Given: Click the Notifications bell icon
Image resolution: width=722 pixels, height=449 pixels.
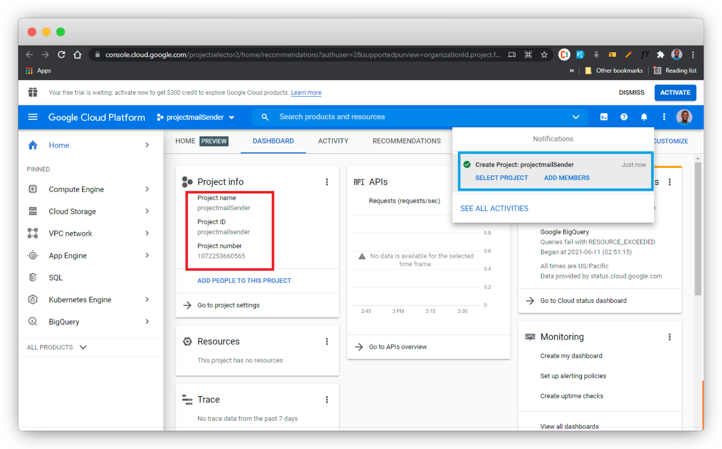Looking at the screenshot, I should pyautogui.click(x=644, y=117).
